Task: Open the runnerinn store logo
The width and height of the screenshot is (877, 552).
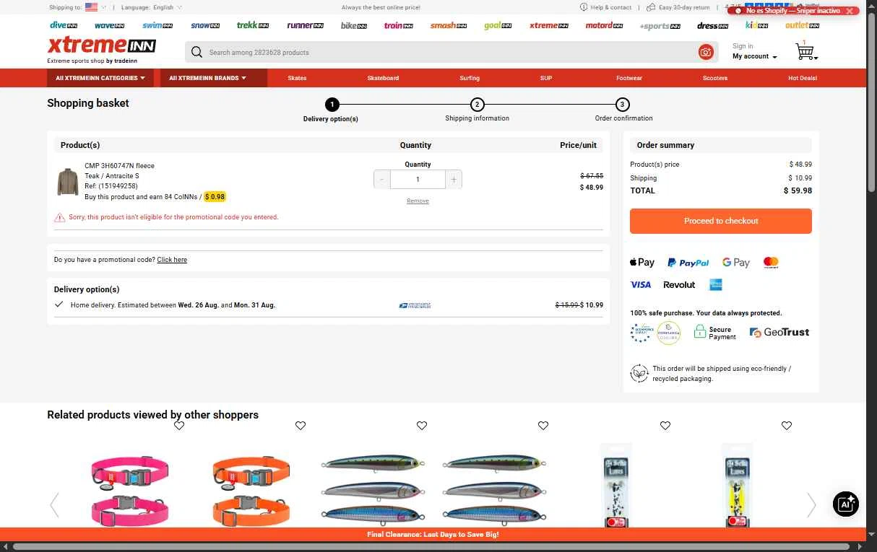Action: 305,25
